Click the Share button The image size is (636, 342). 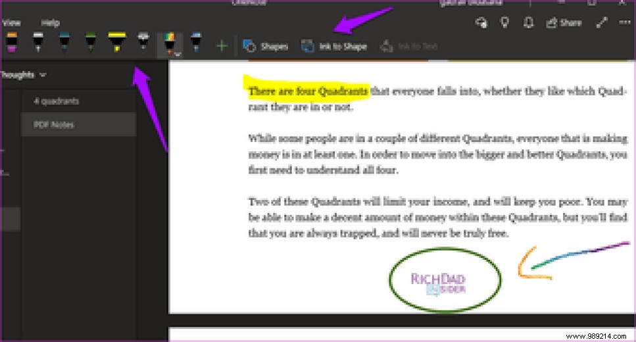[x=564, y=23]
